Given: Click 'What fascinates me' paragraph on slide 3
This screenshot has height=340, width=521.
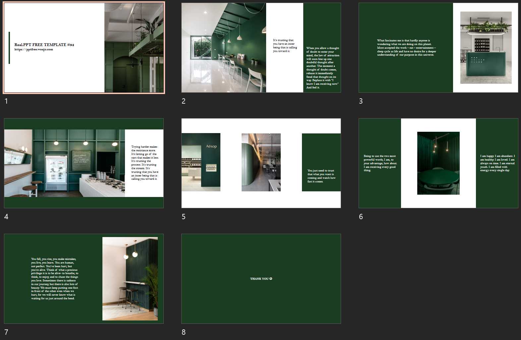Looking at the screenshot, I should coord(407,48).
